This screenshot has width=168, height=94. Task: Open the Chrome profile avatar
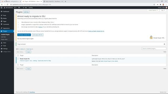[x=163, y=5]
